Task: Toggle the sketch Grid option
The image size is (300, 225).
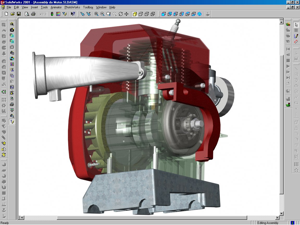Action: 296,30
